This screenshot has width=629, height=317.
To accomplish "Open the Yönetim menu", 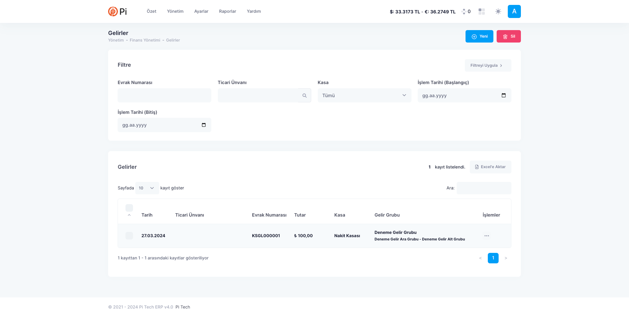I will [x=175, y=11].
